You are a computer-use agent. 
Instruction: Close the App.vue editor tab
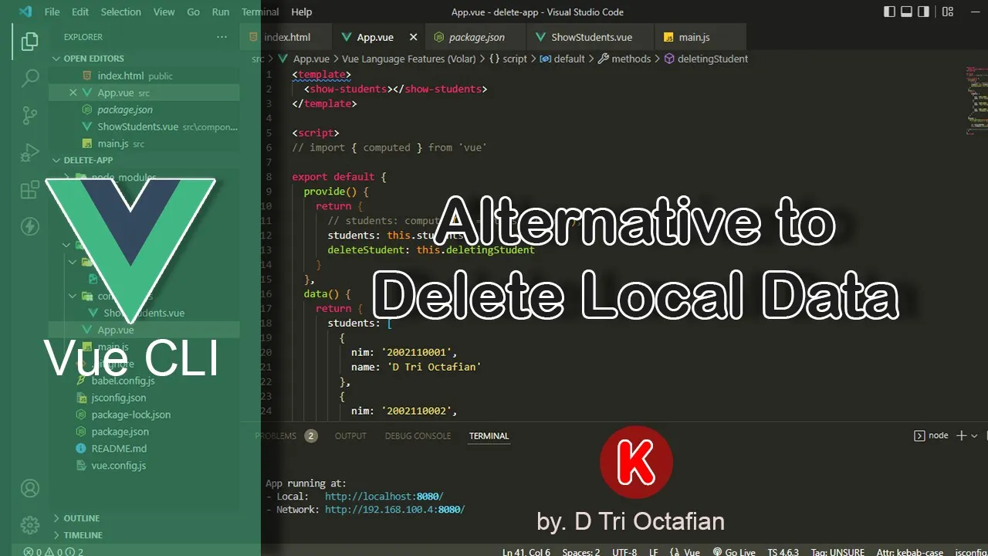(x=413, y=37)
